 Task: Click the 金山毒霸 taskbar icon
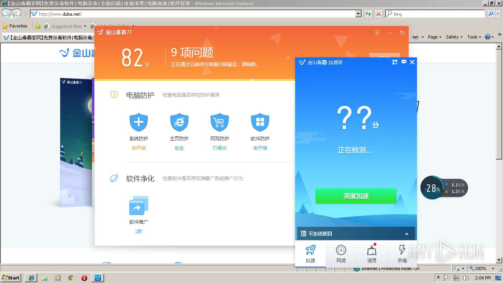98,278
